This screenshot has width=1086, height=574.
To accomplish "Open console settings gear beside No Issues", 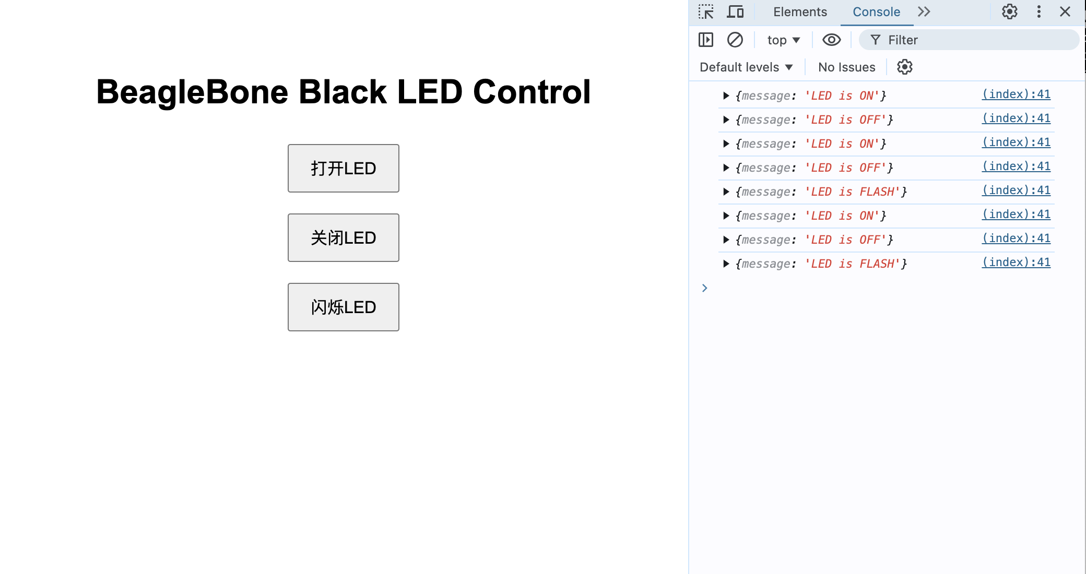I will [905, 67].
